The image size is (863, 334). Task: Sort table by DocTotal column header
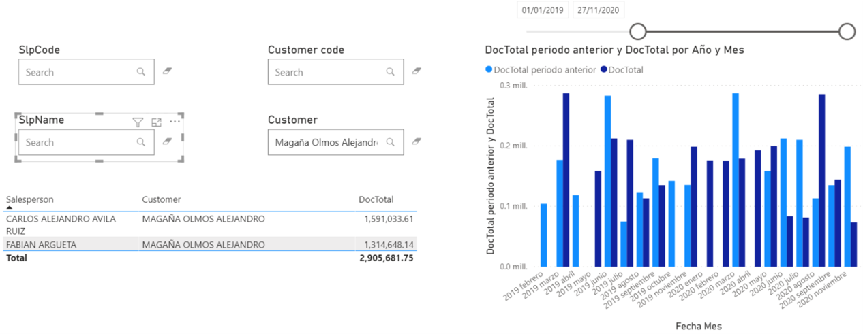(x=376, y=199)
